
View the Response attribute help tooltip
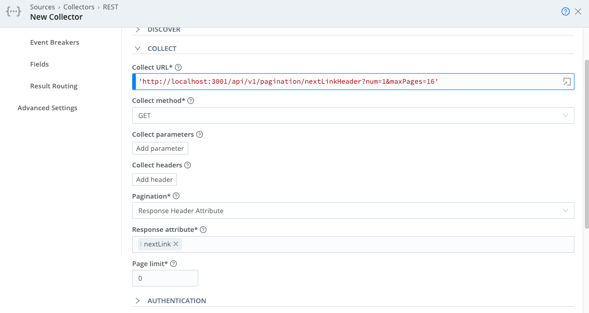pyautogui.click(x=202, y=229)
